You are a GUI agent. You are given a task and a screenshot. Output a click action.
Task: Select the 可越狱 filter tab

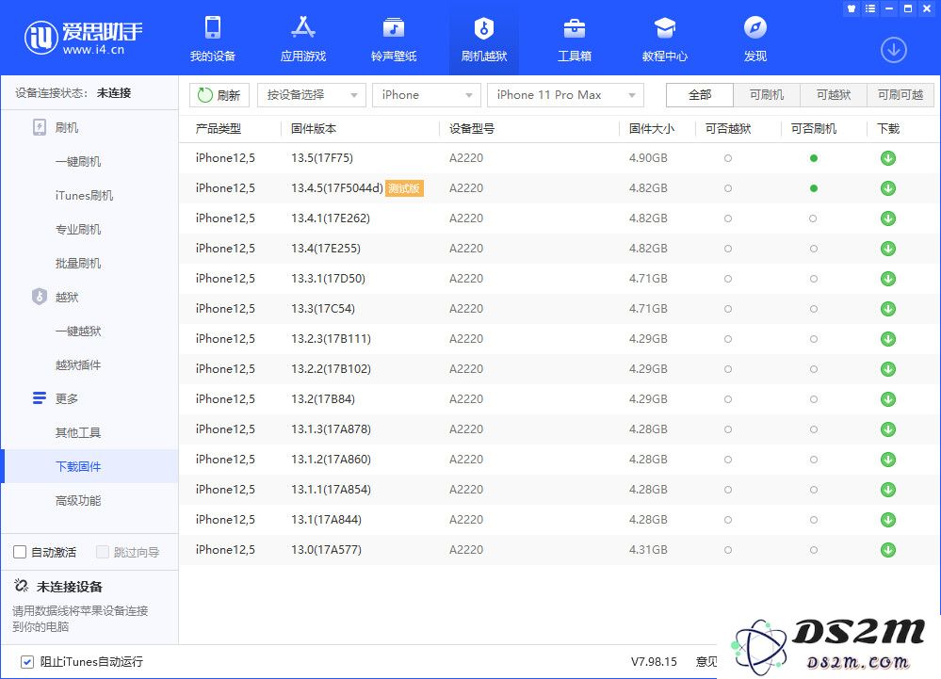[x=834, y=95]
